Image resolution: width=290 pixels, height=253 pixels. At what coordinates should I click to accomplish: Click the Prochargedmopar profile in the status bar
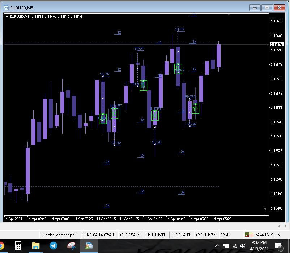(x=59, y=235)
